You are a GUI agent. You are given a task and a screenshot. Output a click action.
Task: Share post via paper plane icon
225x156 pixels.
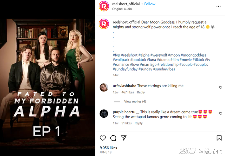point(123,138)
